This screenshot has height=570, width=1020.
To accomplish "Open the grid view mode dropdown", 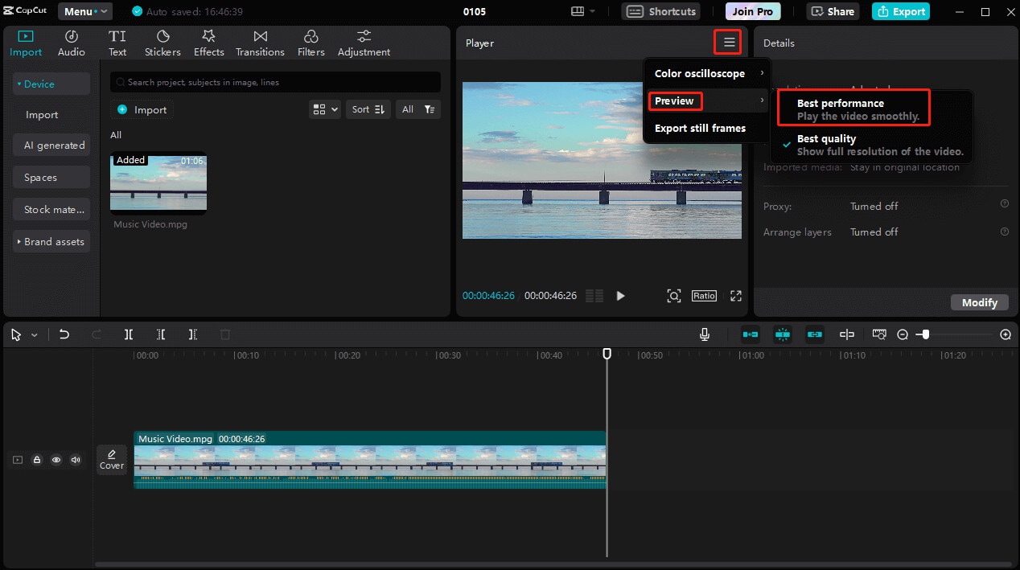I will tap(325, 109).
